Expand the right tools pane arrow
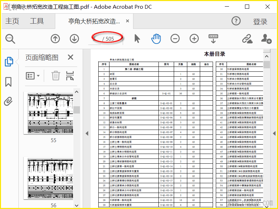Viewport: 278px width, 209px height. 274,133
